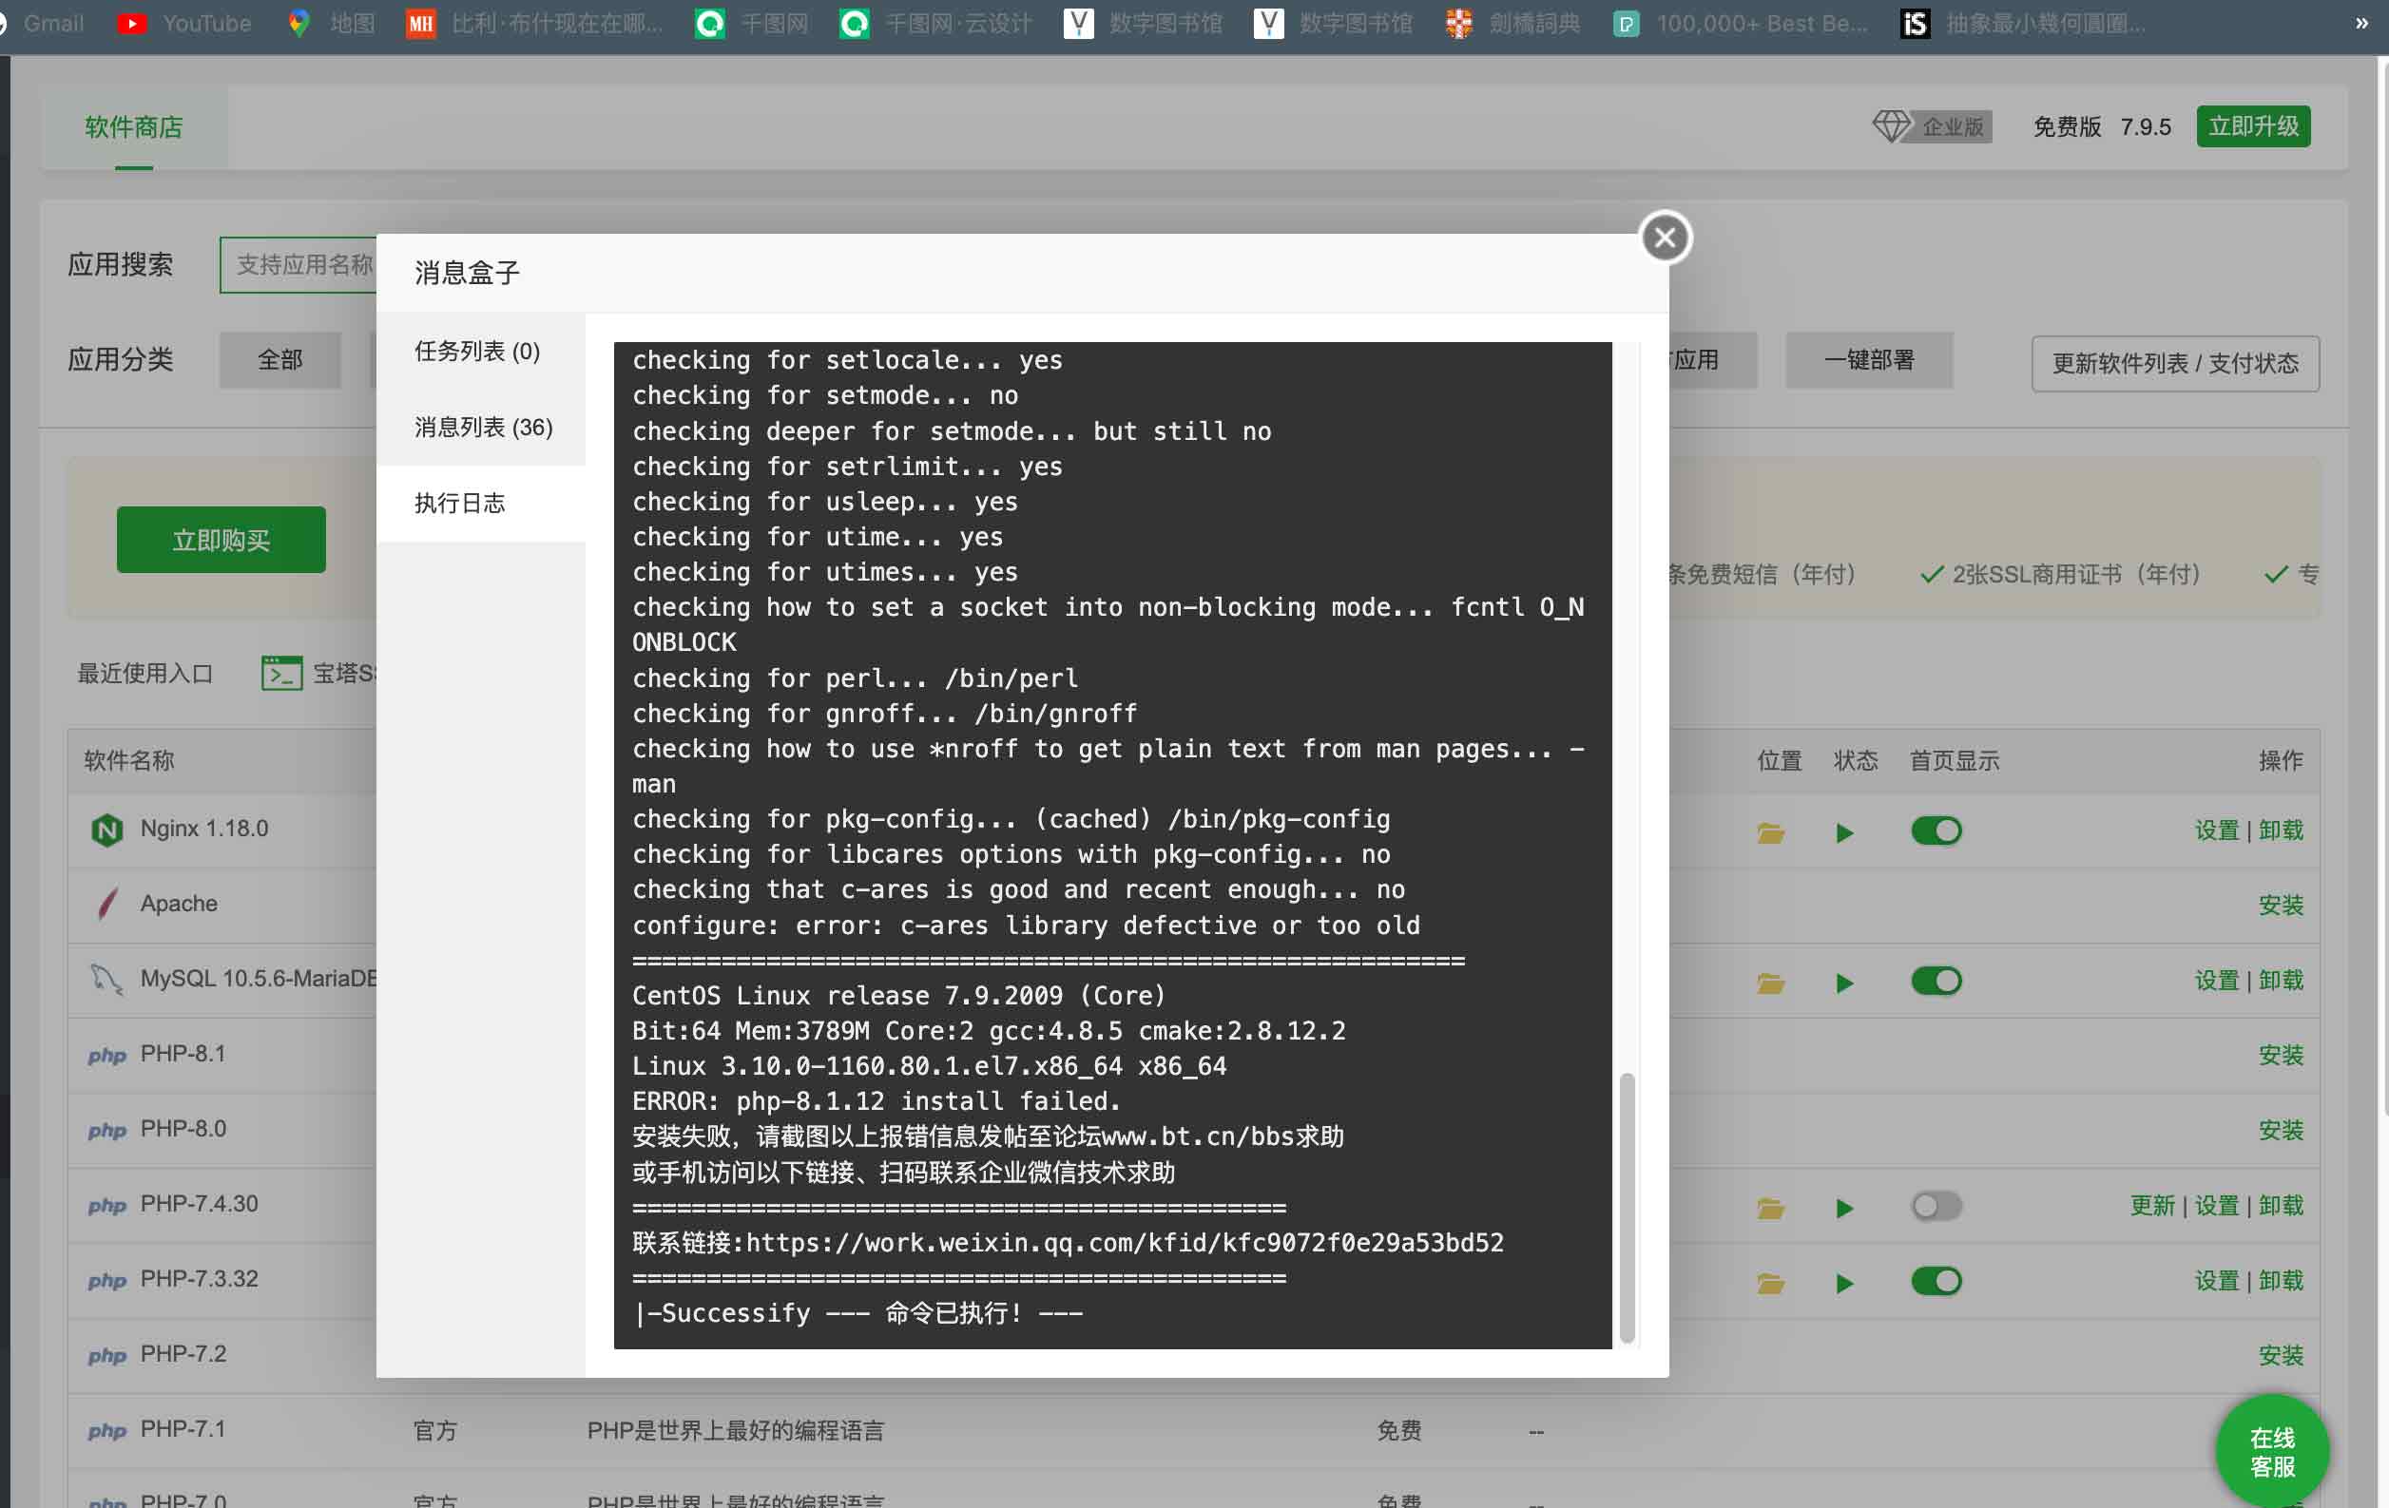Viewport: 2389px width, 1508px height.
Task: Click PHP-7.4.30 更新 link
Action: pyautogui.click(x=2152, y=1206)
